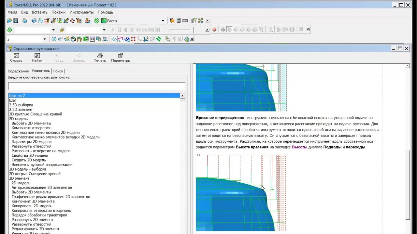The height and width of the screenshot is (234, 417).
Task: Open the Инструменты menu
Action: coord(81,12)
